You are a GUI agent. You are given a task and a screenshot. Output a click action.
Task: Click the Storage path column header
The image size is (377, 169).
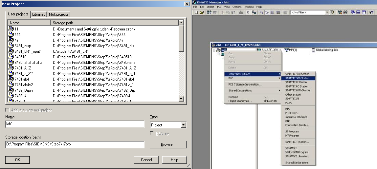pos(115,23)
